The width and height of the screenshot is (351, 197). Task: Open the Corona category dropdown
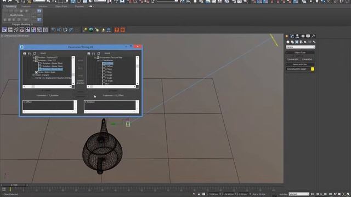301,47
